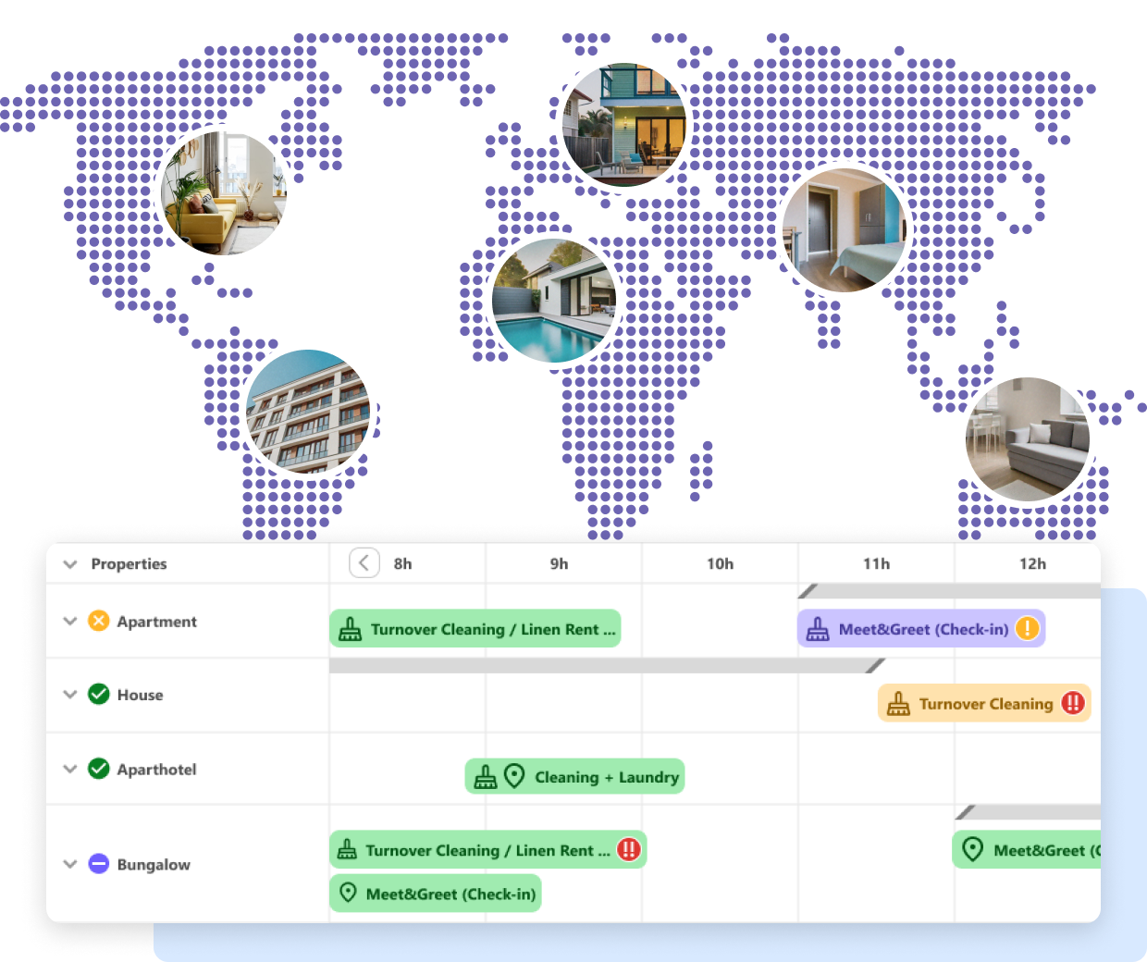Image resolution: width=1147 pixels, height=962 pixels.
Task: Click the teal two-story house photo
Action: pyautogui.click(x=624, y=125)
